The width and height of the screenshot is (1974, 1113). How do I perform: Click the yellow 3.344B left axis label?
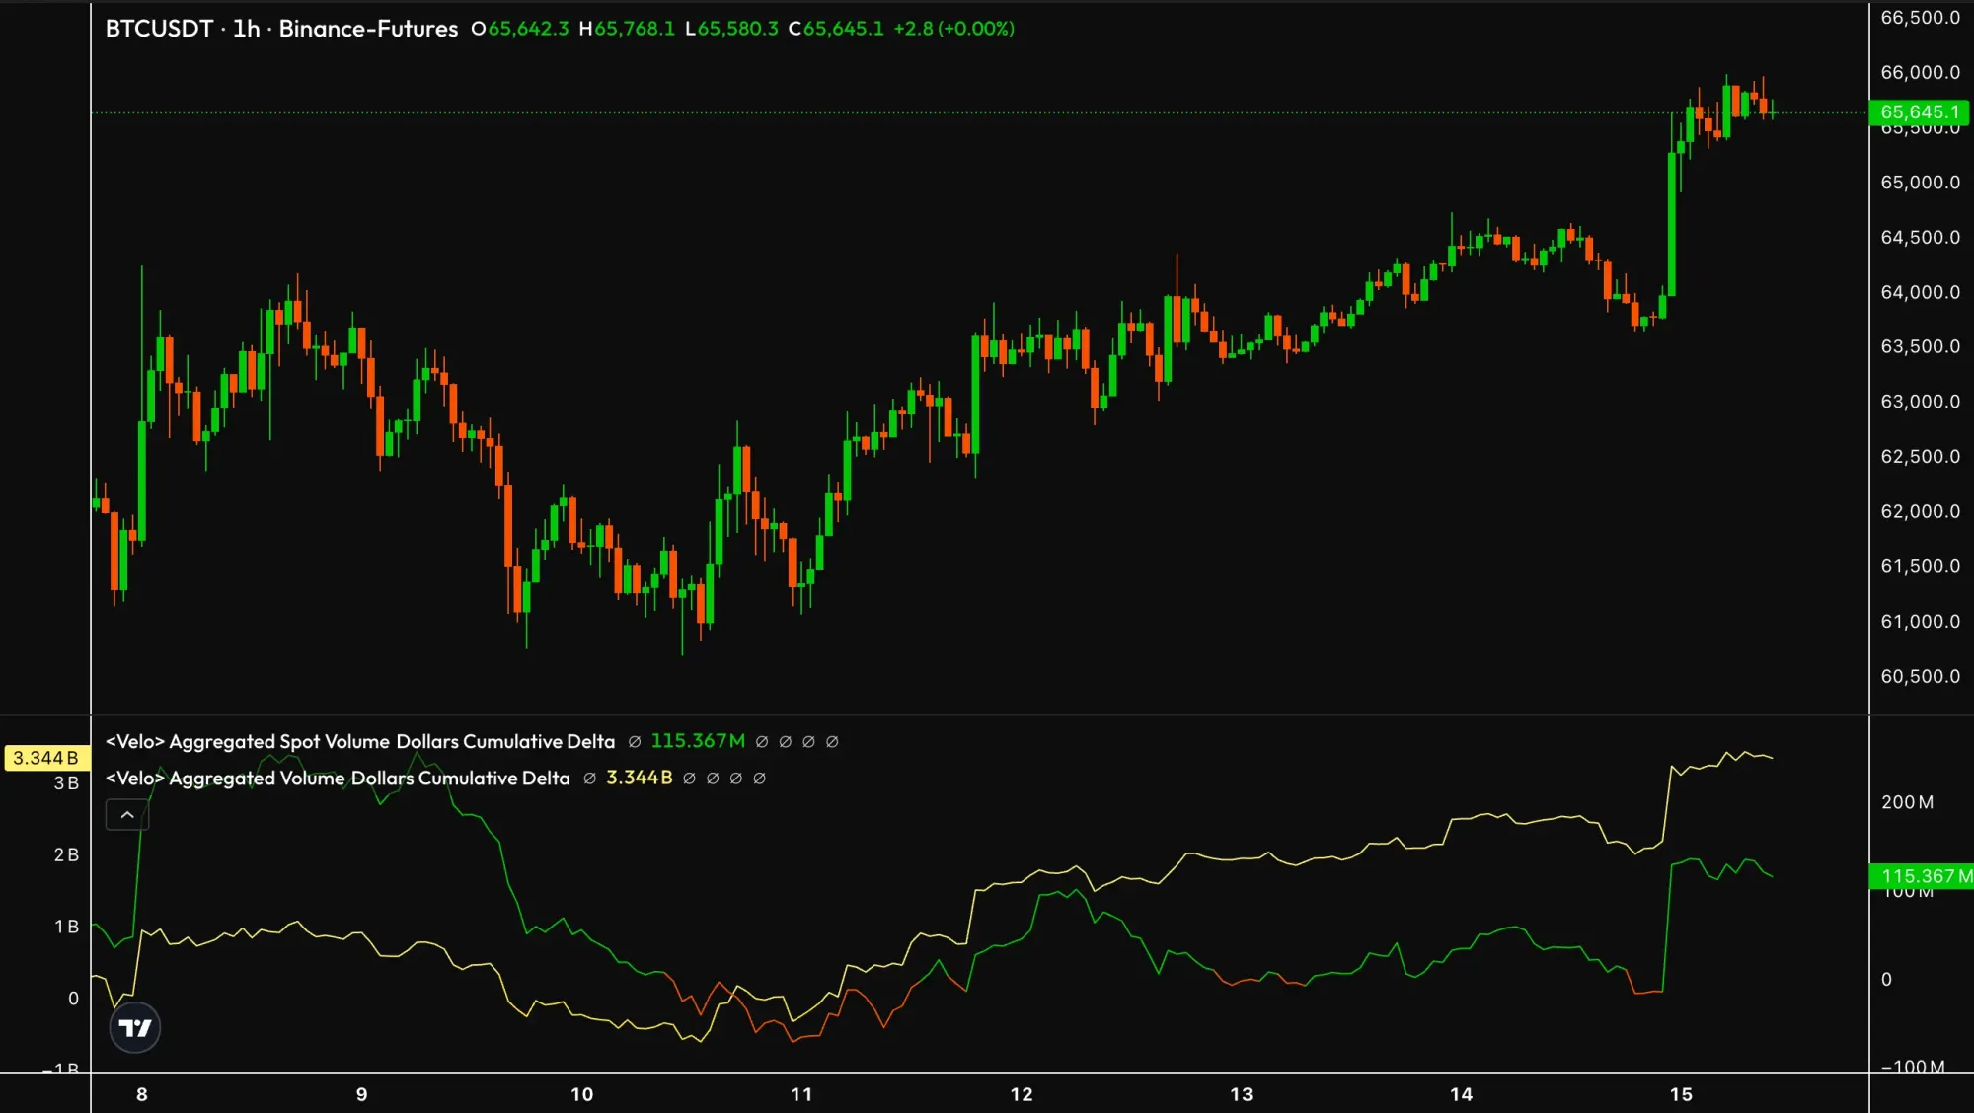[x=45, y=758]
